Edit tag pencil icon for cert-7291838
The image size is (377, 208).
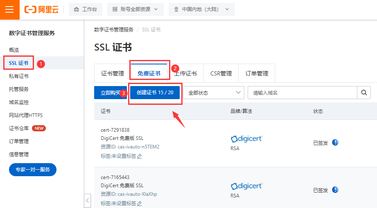tap(140, 156)
